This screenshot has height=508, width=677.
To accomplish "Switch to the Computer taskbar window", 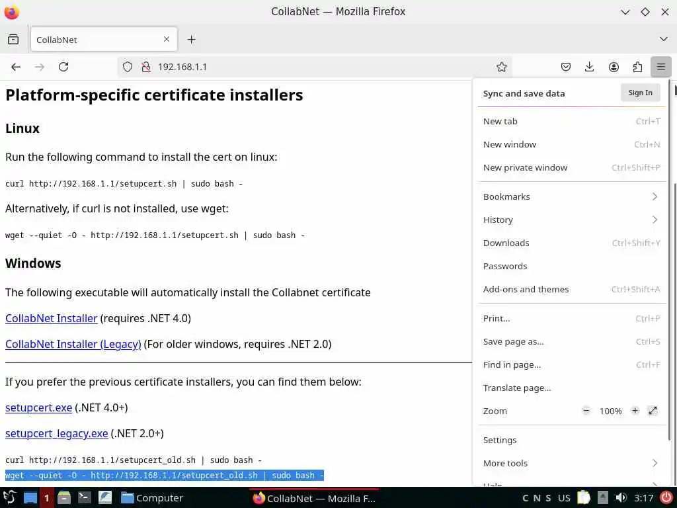I will (x=151, y=498).
